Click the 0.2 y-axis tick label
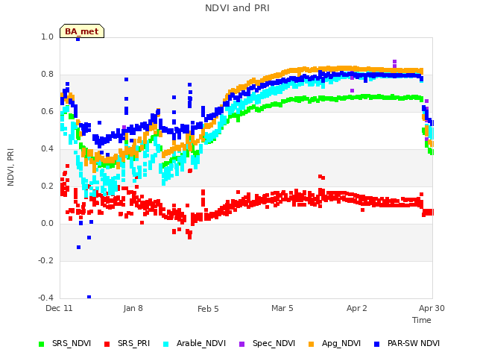Image resolution: width=477 pixels, height=358 pixels. click(x=47, y=186)
